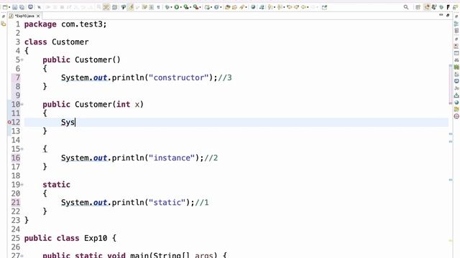Open the External Tools dropdown arrow
This screenshot has width=460, height=258.
[200, 8]
